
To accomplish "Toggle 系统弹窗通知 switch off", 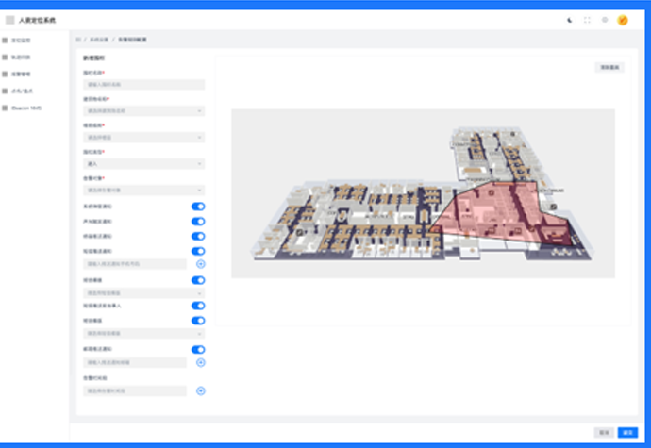I will 198,206.
